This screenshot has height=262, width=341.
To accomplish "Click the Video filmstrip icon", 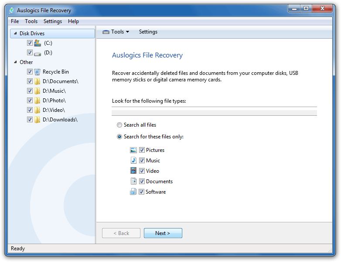I will (x=133, y=171).
